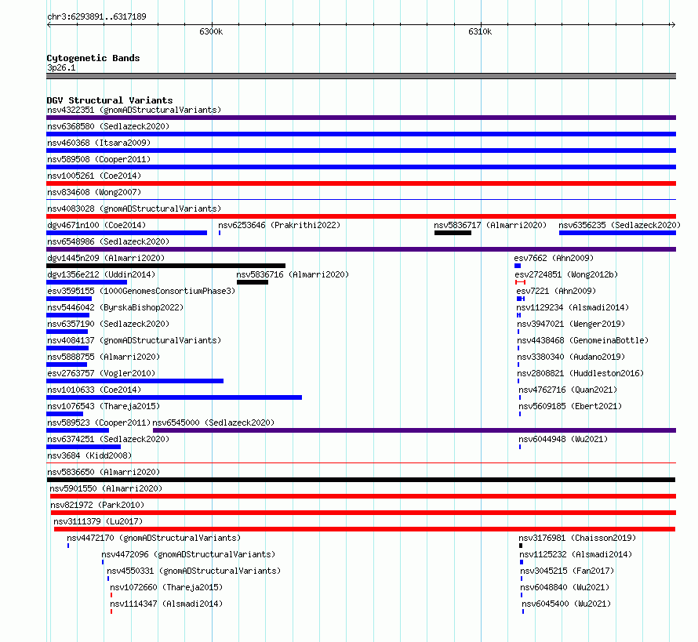The image size is (698, 642).
Task: Open nsv460368 (Itsara2009) variant
Action: click(99, 143)
